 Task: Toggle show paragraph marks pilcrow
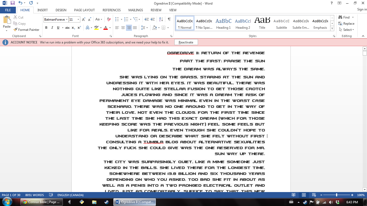[169, 19]
